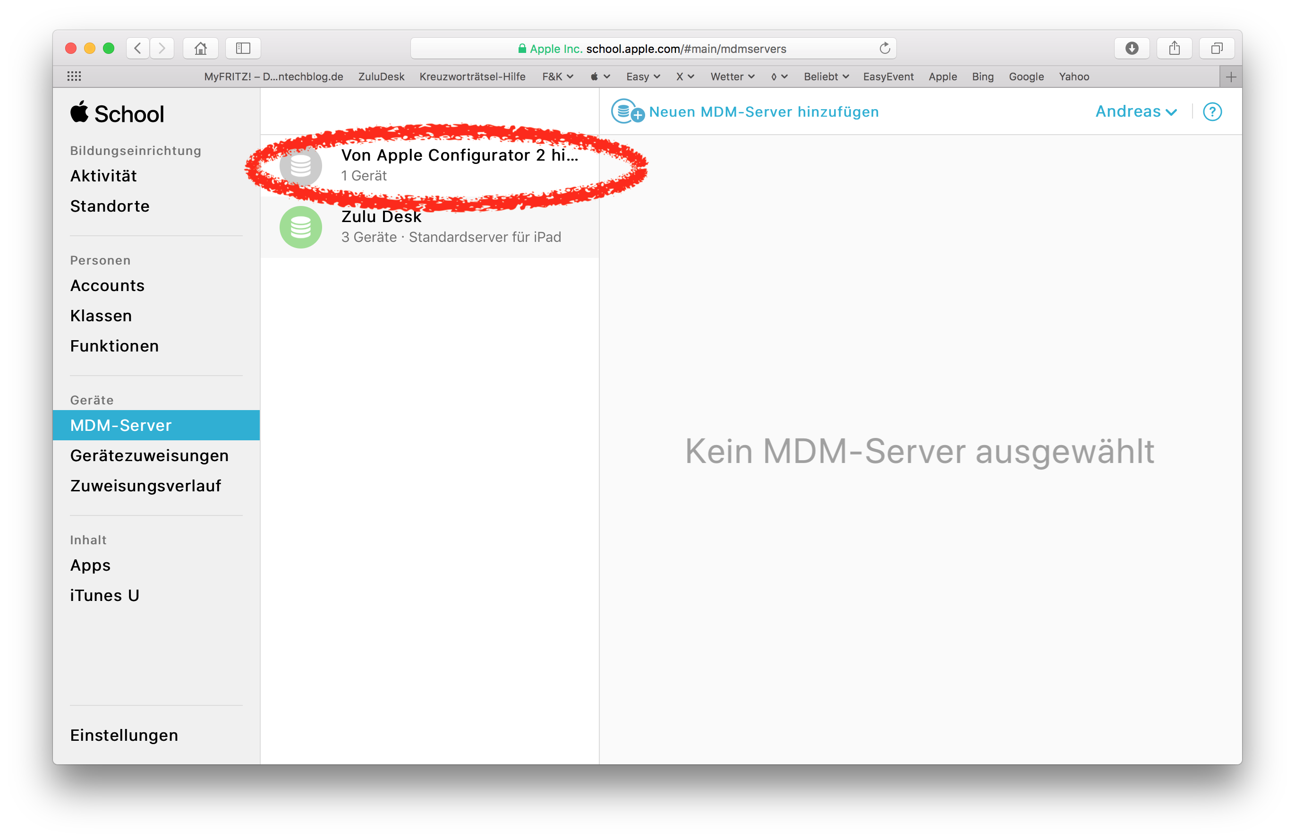Open the Bing bookmark
This screenshot has height=840, width=1295.
(x=983, y=77)
